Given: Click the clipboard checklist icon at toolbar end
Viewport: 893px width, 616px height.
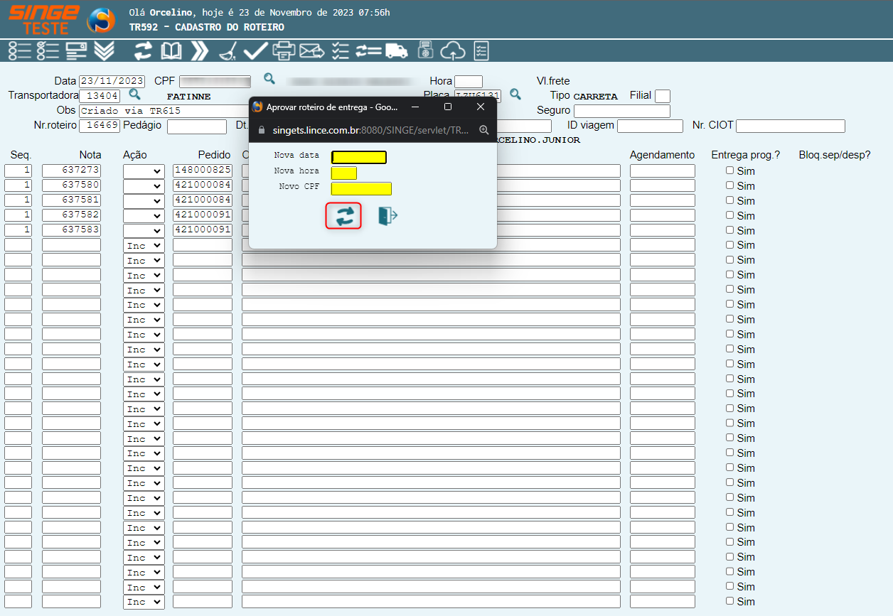Looking at the screenshot, I should pos(481,51).
